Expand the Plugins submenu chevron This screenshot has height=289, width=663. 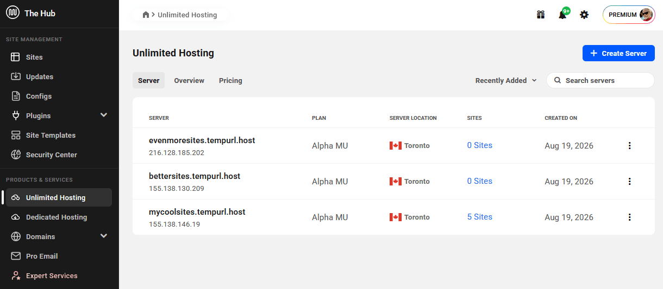[104, 115]
